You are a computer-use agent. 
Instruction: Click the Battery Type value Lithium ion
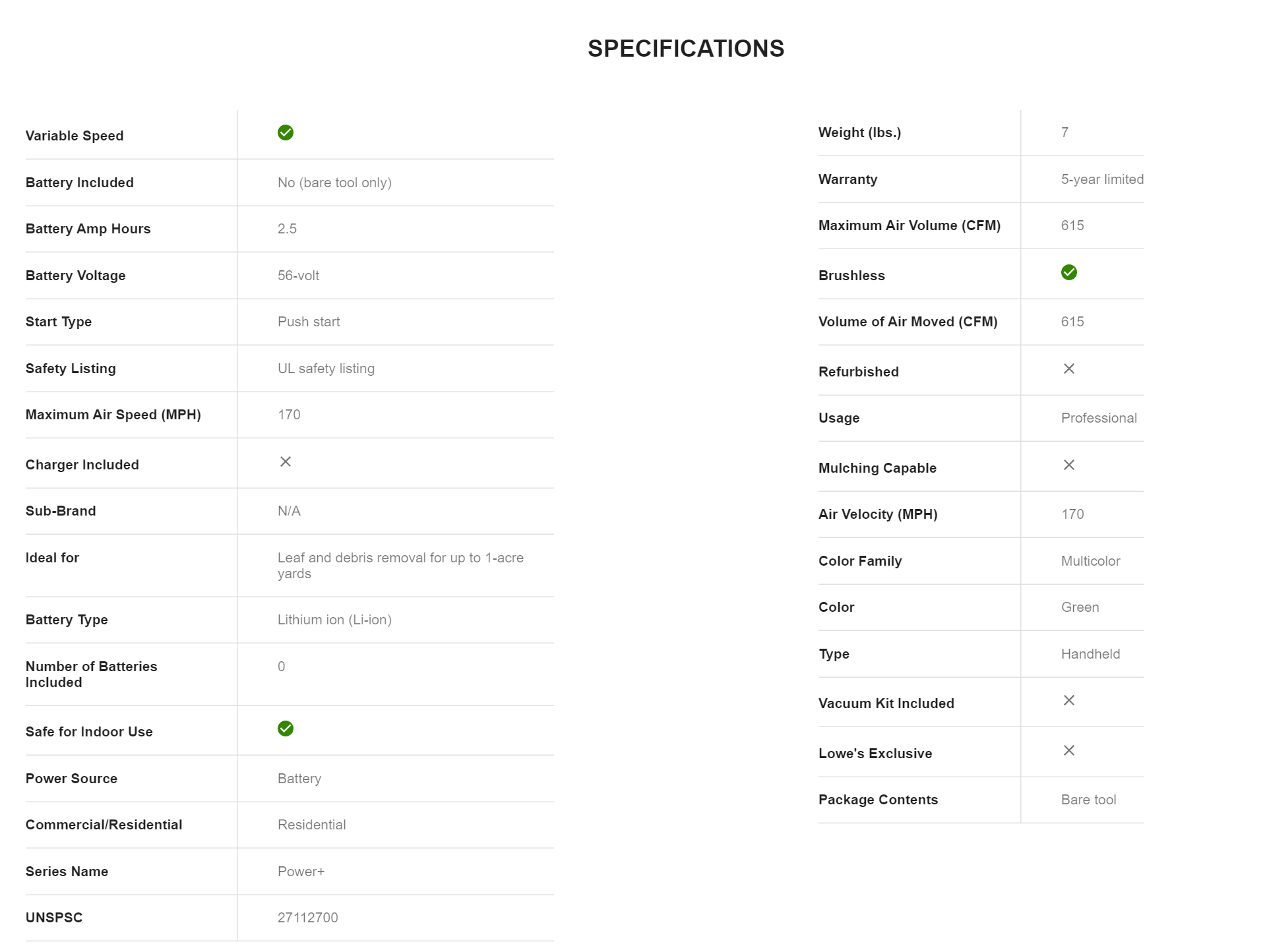(x=334, y=620)
